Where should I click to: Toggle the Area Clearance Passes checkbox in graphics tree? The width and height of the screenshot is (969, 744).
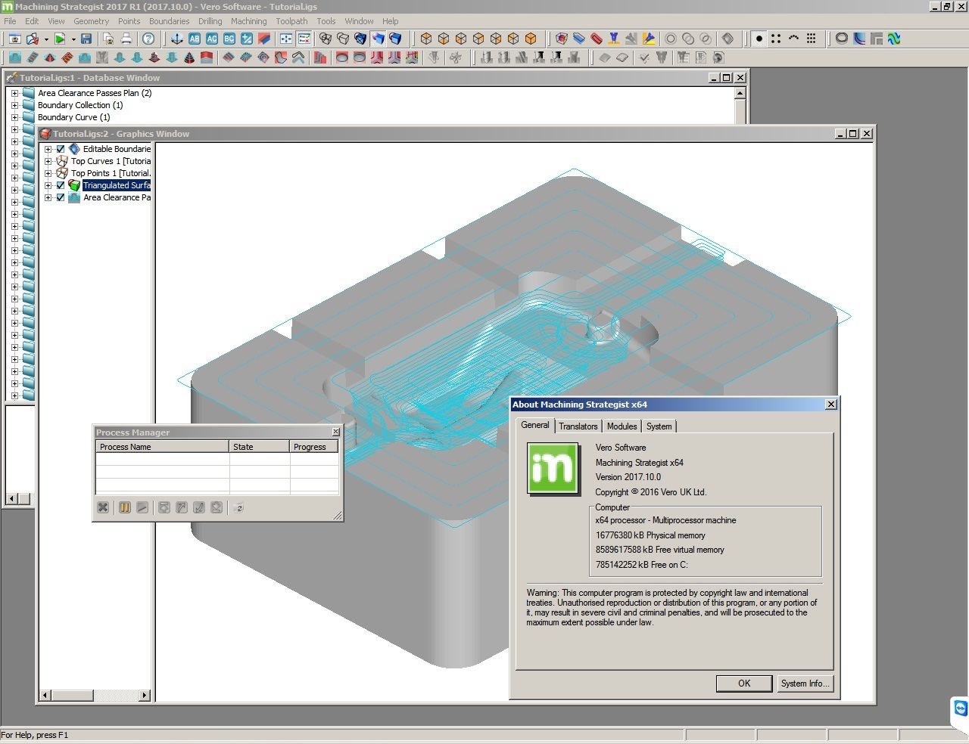(61, 197)
